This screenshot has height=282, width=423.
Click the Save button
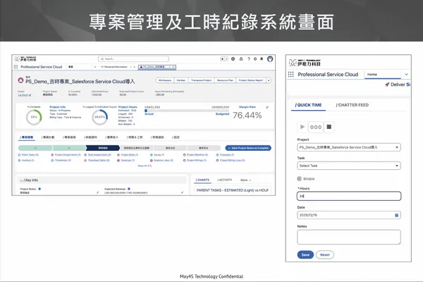point(305,255)
